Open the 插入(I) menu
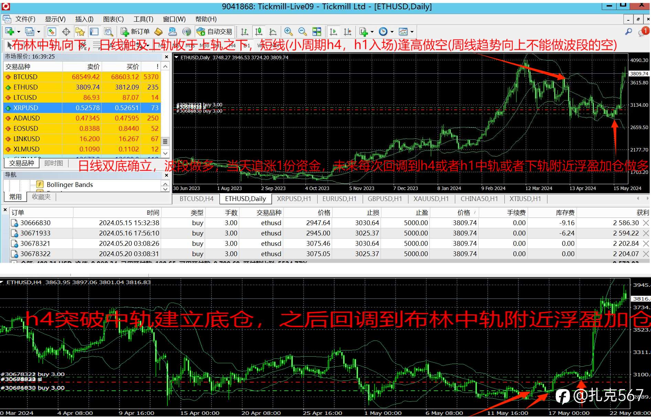Image resolution: width=651 pixels, height=419 pixels. tap(84, 19)
